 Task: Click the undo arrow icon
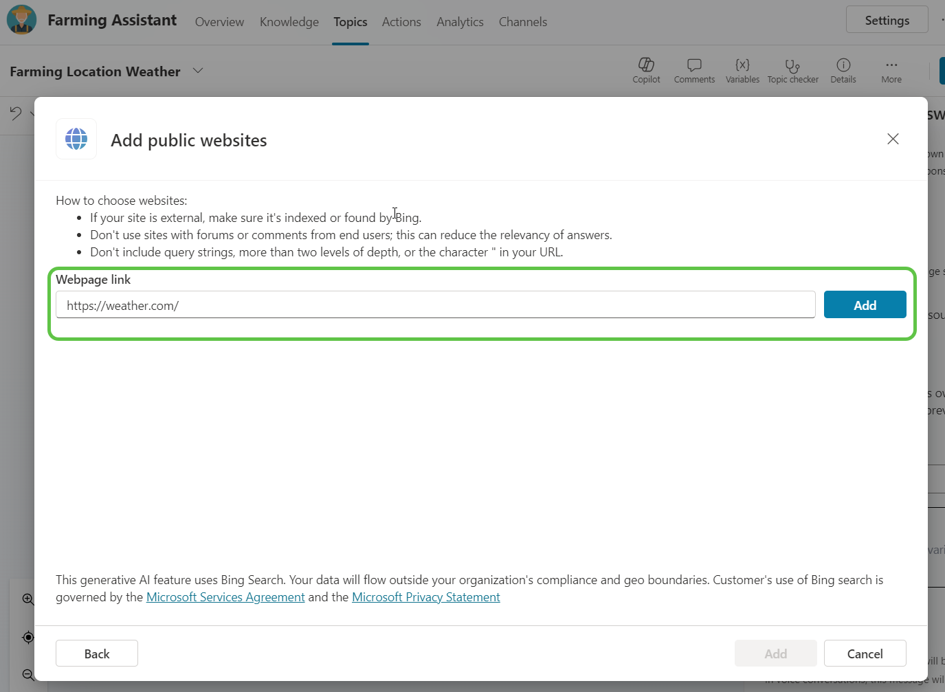click(x=16, y=113)
